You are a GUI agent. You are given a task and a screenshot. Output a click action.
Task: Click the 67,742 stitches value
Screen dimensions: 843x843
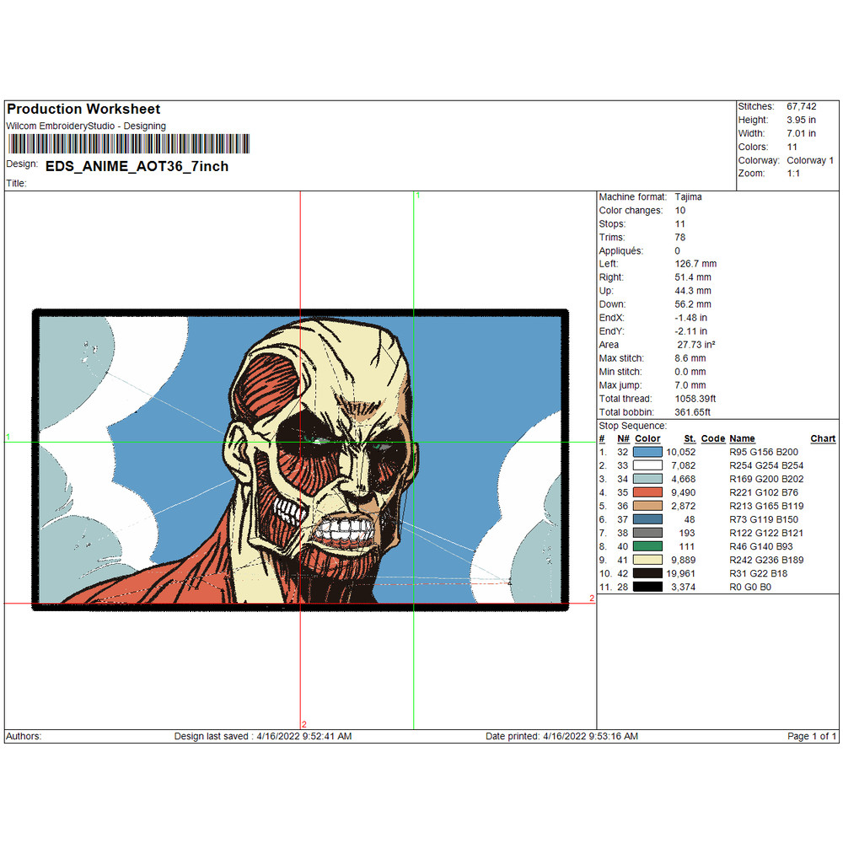[802, 106]
